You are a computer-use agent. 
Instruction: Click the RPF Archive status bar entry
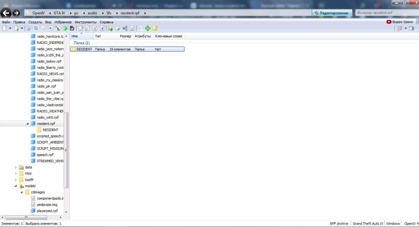339,224
